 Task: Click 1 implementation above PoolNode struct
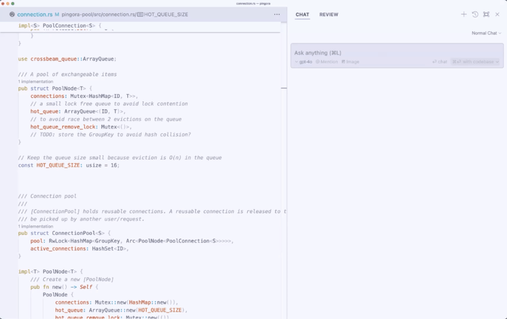click(35, 82)
